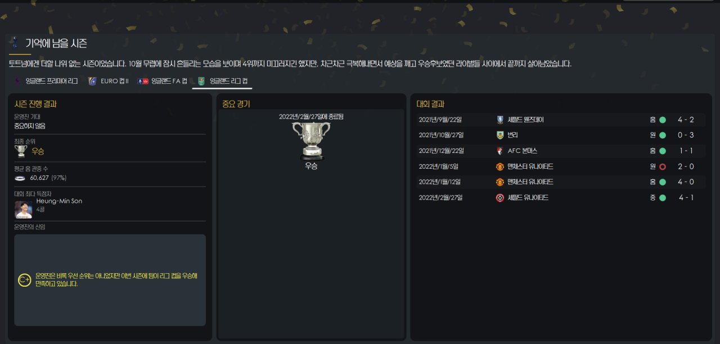This screenshot has width=720, height=344.
Task: Click the league cup trophy image
Action: pyautogui.click(x=310, y=140)
